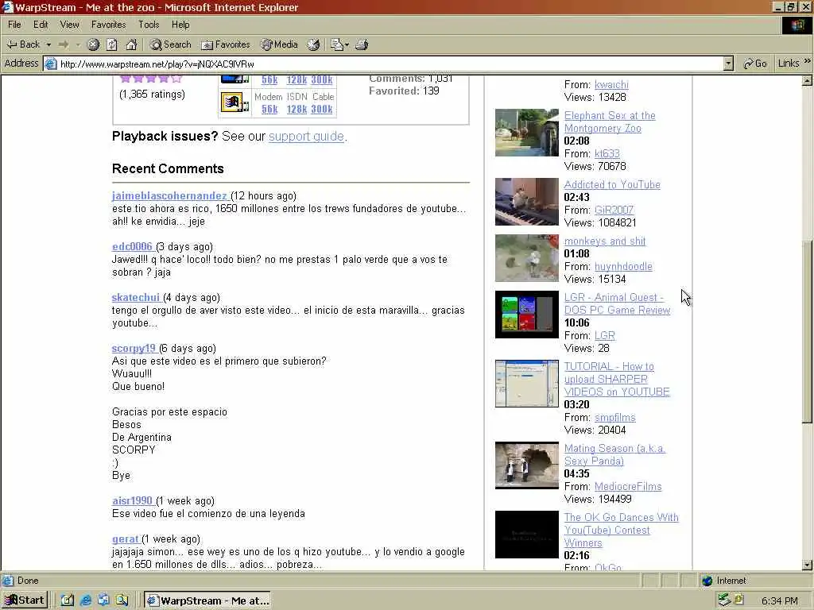Open the Windows Start menu

pos(25,600)
